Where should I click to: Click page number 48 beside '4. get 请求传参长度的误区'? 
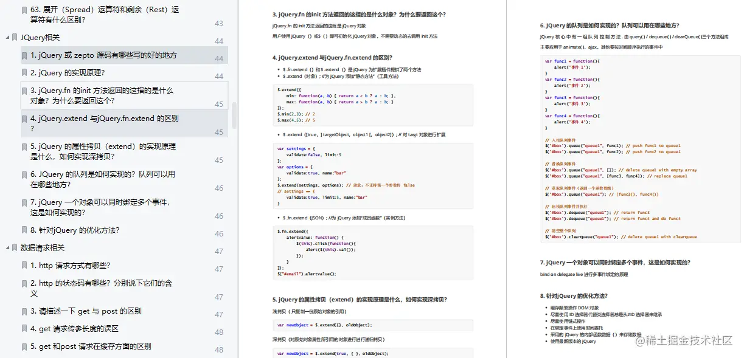pos(219,332)
